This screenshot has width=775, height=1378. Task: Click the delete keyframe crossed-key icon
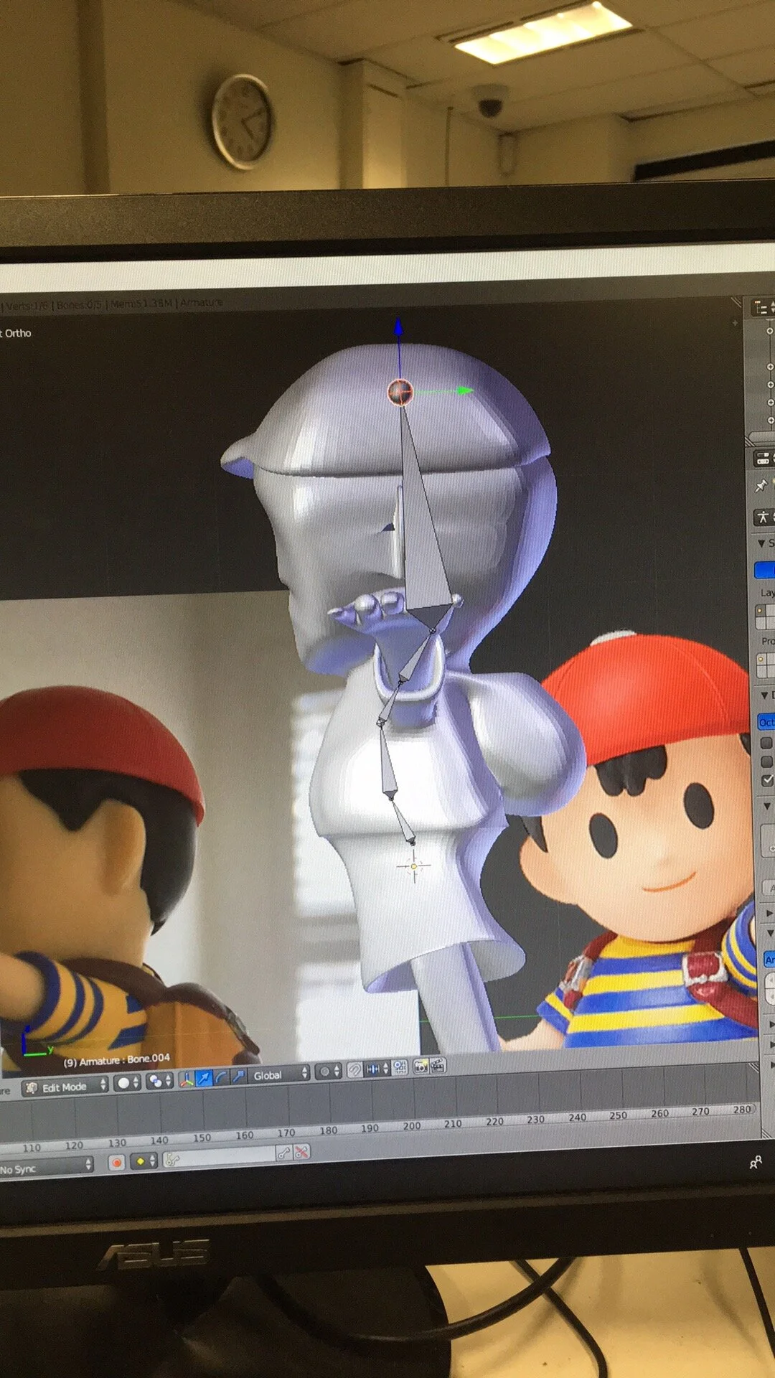click(x=302, y=1152)
